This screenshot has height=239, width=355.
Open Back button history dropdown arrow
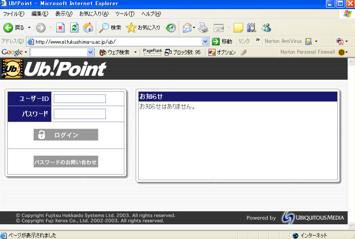click(29, 28)
